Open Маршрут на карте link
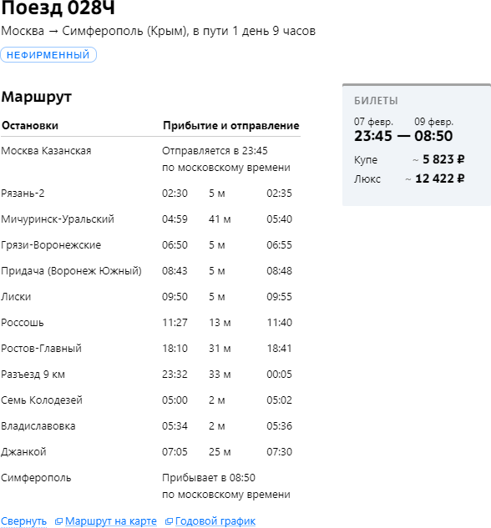The image size is (491, 528). point(111,521)
